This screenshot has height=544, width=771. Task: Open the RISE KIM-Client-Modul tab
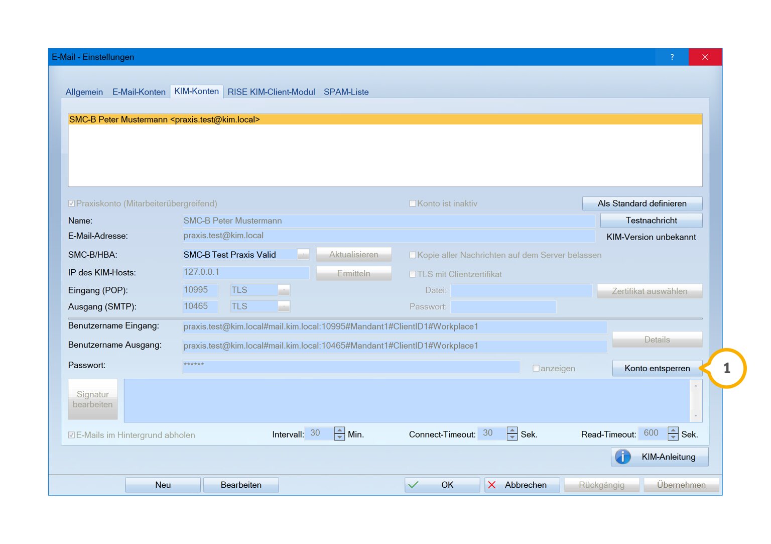coord(271,92)
